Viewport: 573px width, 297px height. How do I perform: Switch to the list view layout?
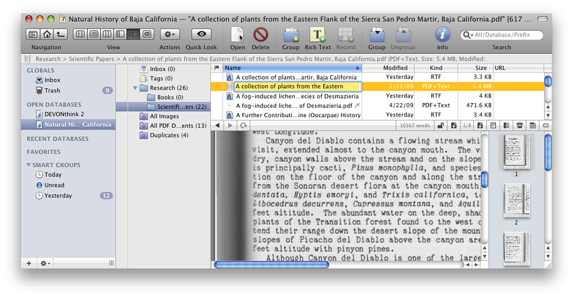point(93,34)
